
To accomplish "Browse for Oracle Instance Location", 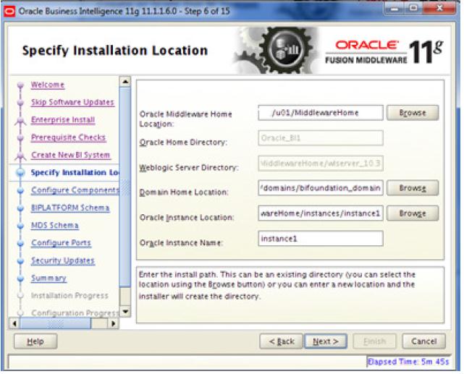I will [x=413, y=213].
